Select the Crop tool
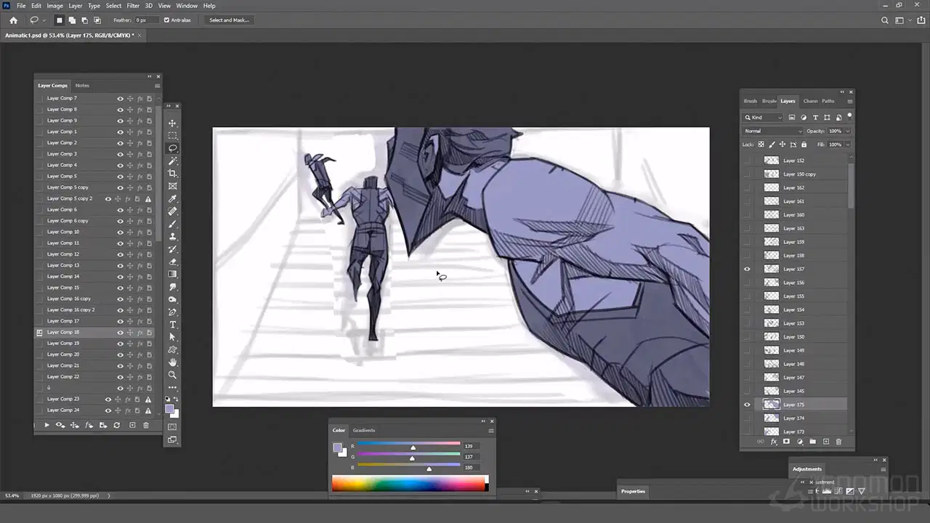 pyautogui.click(x=172, y=174)
